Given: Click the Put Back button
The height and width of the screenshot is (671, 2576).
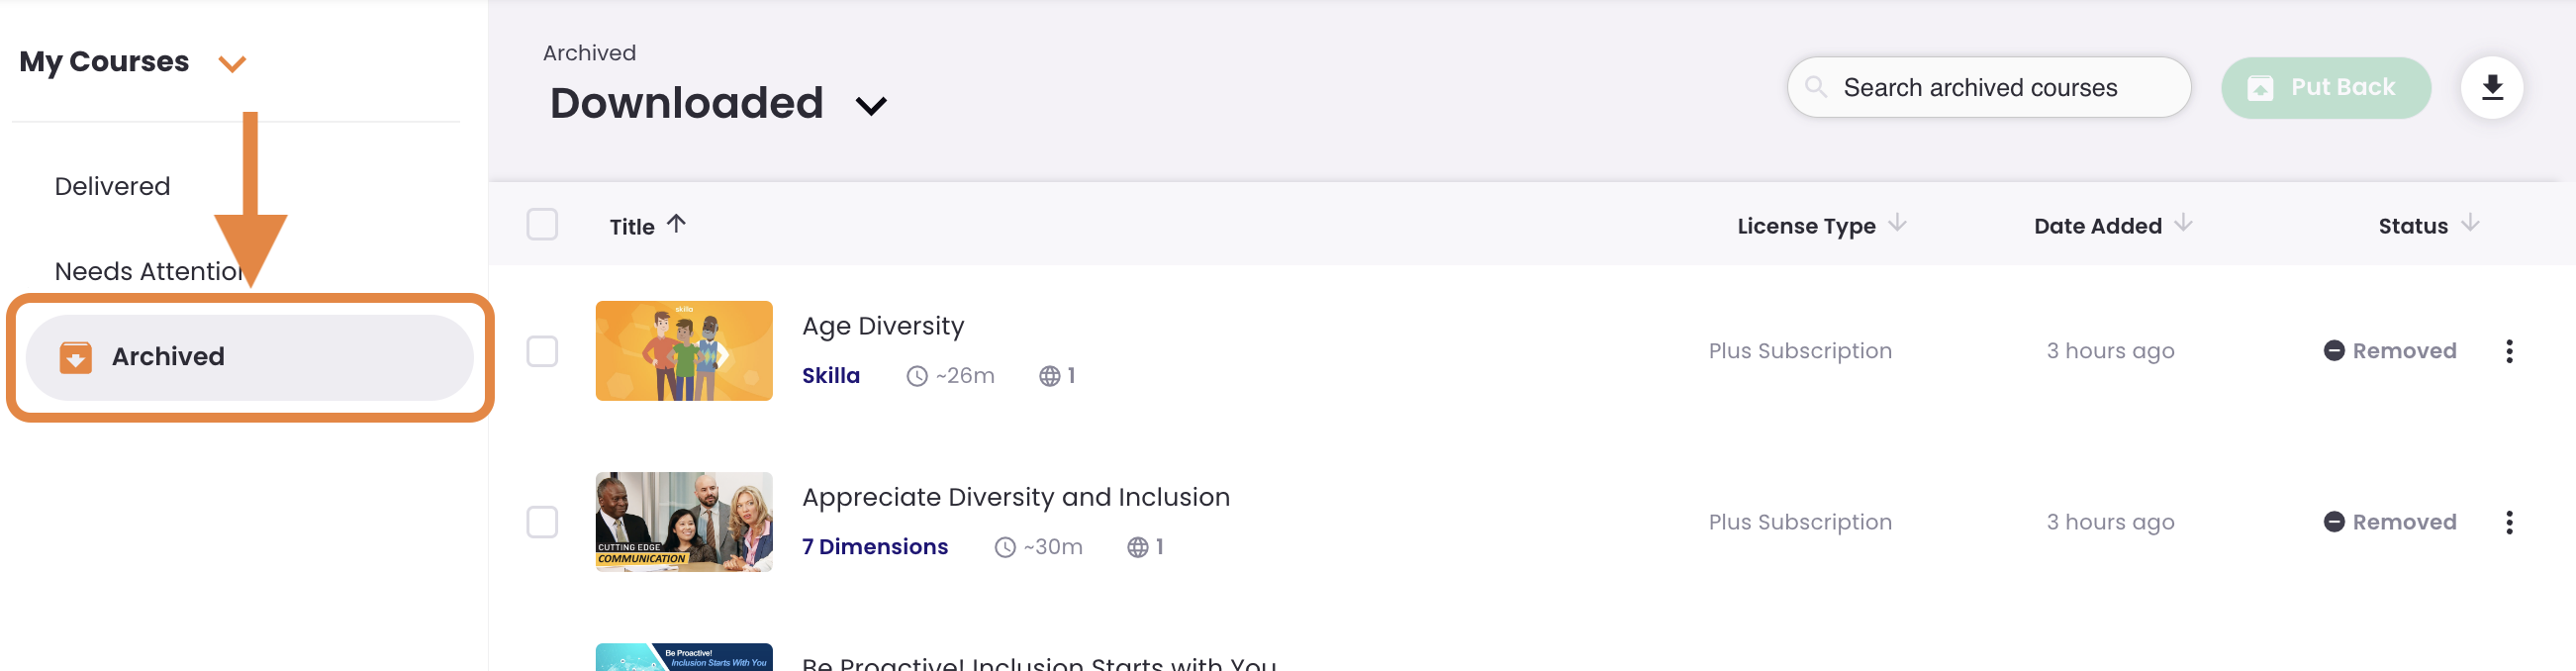Looking at the screenshot, I should pos(2325,88).
